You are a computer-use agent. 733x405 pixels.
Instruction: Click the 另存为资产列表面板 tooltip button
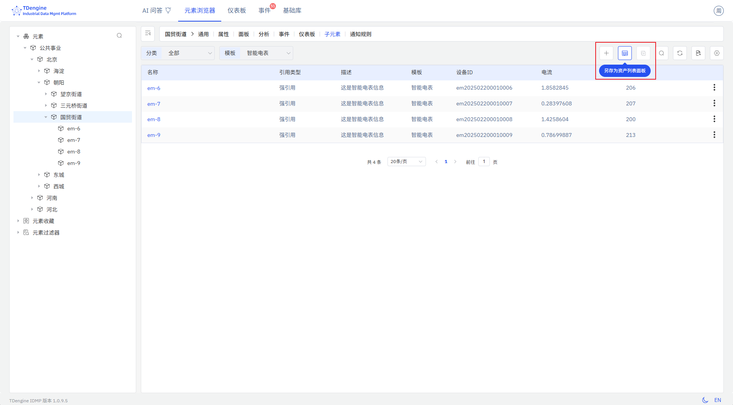click(x=624, y=71)
